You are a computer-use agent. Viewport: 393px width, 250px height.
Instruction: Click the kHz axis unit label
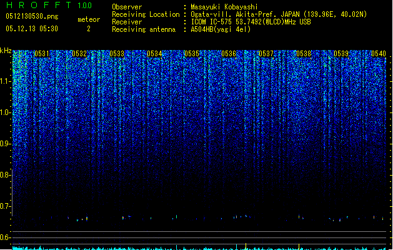[6, 51]
